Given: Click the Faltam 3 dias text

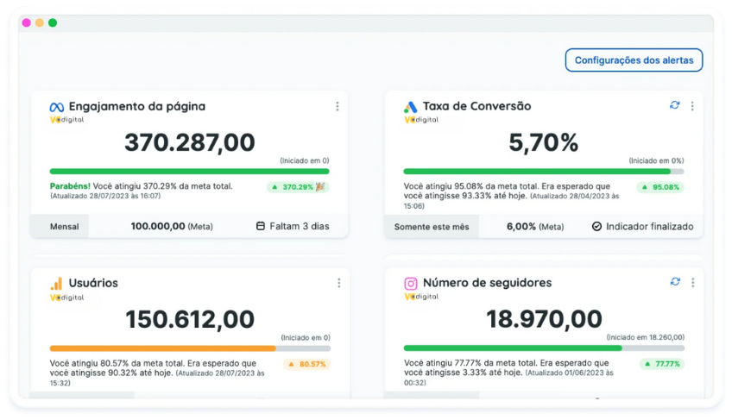Looking at the screenshot, I should [x=300, y=226].
